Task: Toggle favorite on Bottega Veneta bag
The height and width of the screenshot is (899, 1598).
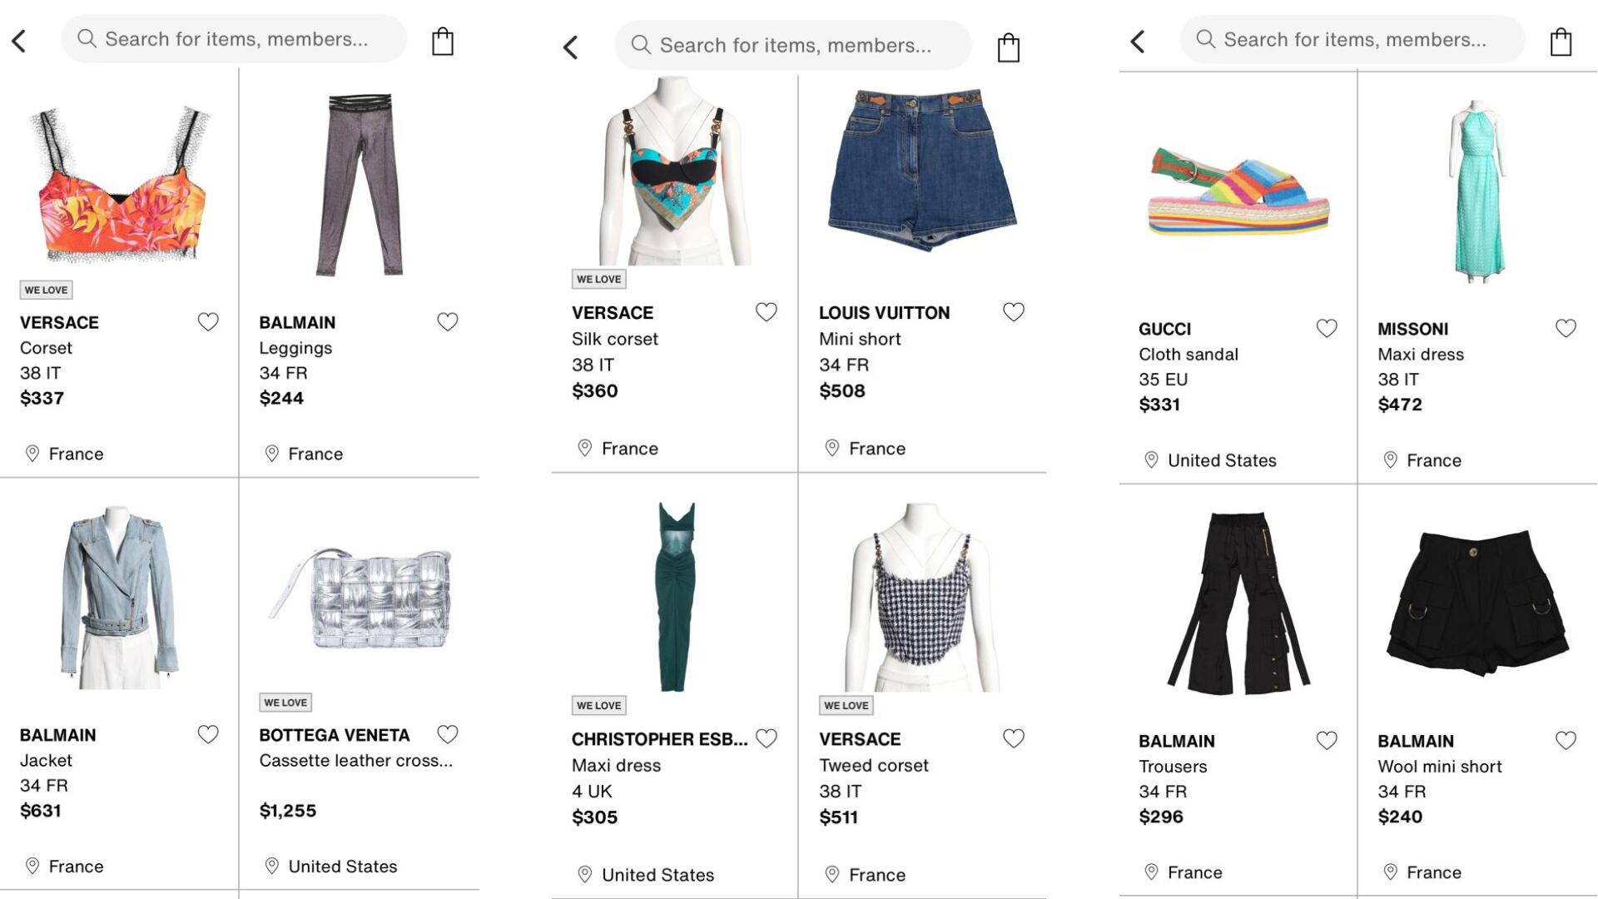Action: tap(448, 734)
